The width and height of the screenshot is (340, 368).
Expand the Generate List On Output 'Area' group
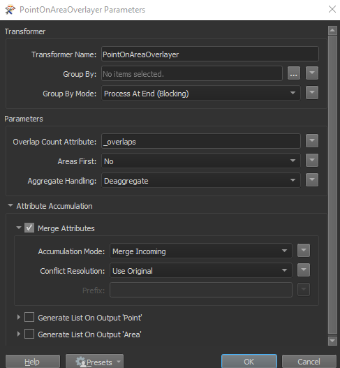tap(19, 334)
